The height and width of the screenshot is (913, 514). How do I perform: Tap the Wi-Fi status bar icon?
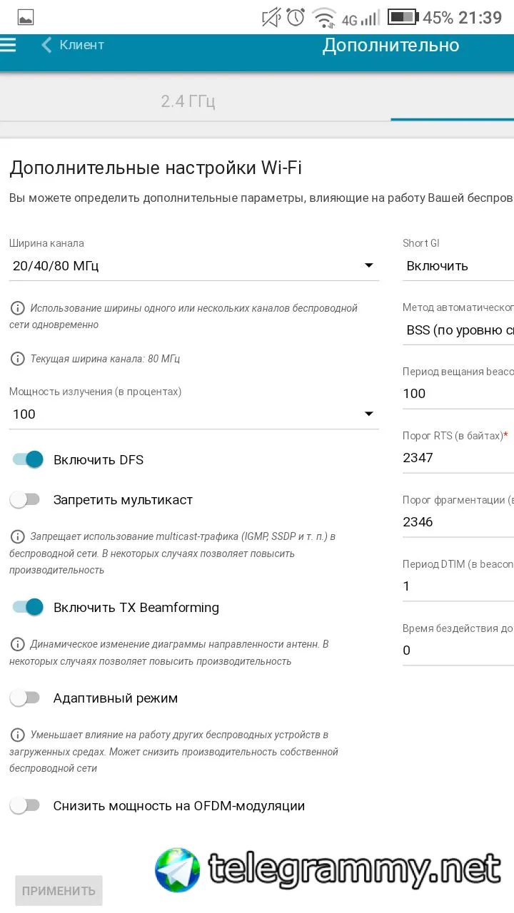pos(325,18)
